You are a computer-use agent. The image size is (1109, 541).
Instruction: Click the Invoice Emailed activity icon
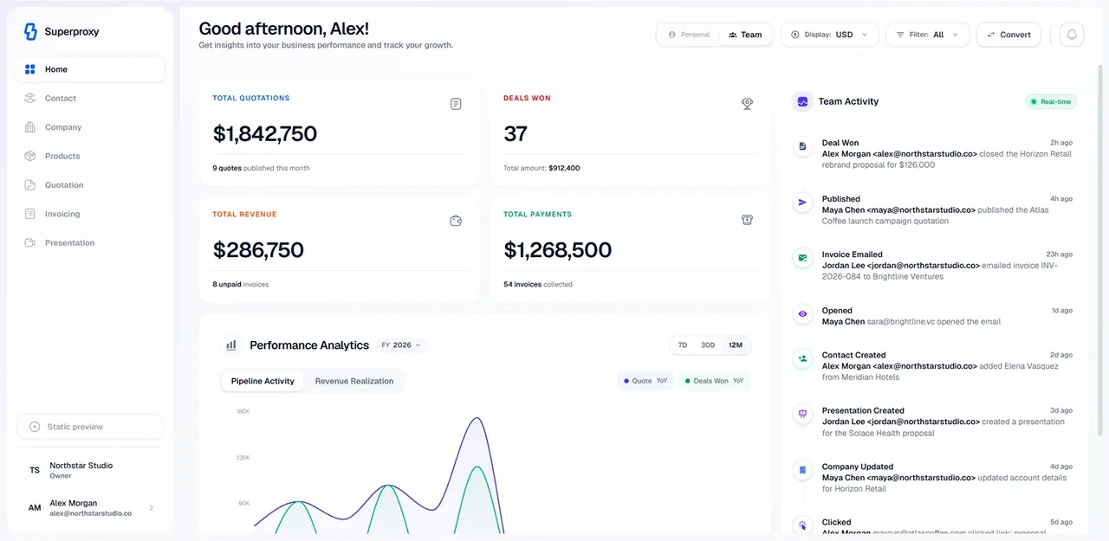[x=802, y=258]
